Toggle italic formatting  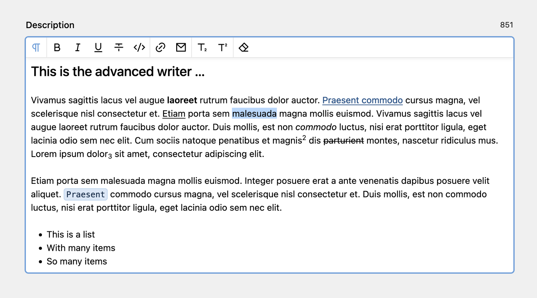tap(78, 48)
